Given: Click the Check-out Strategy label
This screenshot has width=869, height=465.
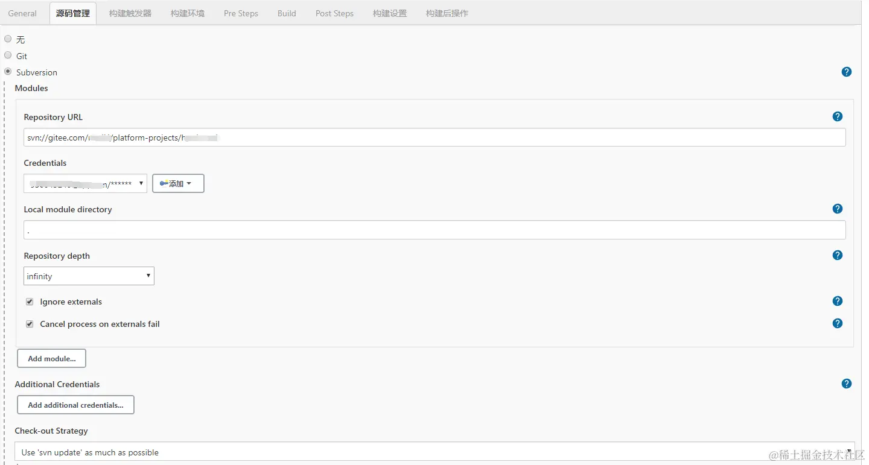Looking at the screenshot, I should tap(51, 431).
